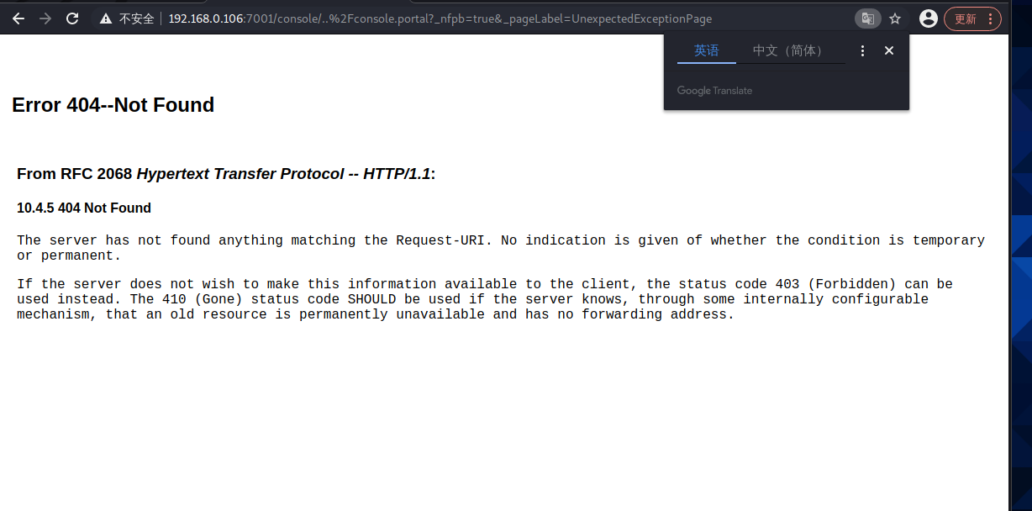Open translate popup options three-dot menu
1032x511 pixels.
pyautogui.click(x=862, y=51)
